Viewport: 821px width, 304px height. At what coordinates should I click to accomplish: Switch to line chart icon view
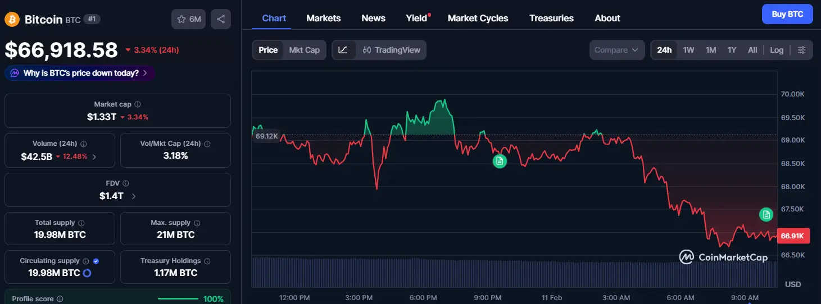point(343,50)
